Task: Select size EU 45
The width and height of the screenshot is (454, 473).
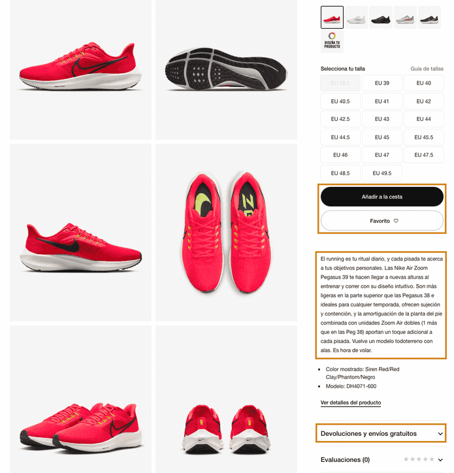Action: [x=382, y=137]
